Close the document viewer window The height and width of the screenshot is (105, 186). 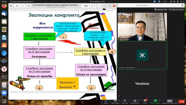[x=114, y=6]
